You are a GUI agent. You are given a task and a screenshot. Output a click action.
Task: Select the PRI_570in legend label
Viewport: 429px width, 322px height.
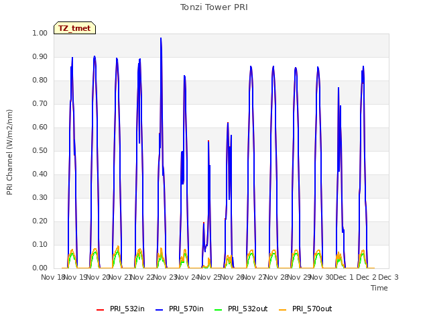point(186,309)
